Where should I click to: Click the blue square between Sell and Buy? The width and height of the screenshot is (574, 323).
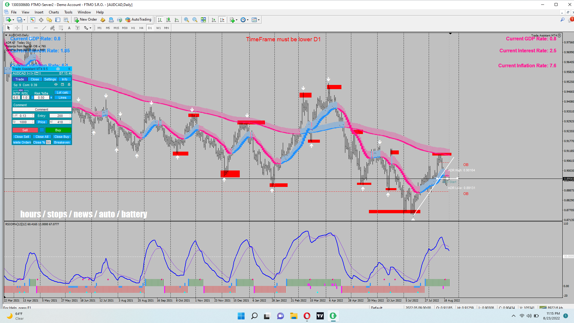(x=42, y=130)
